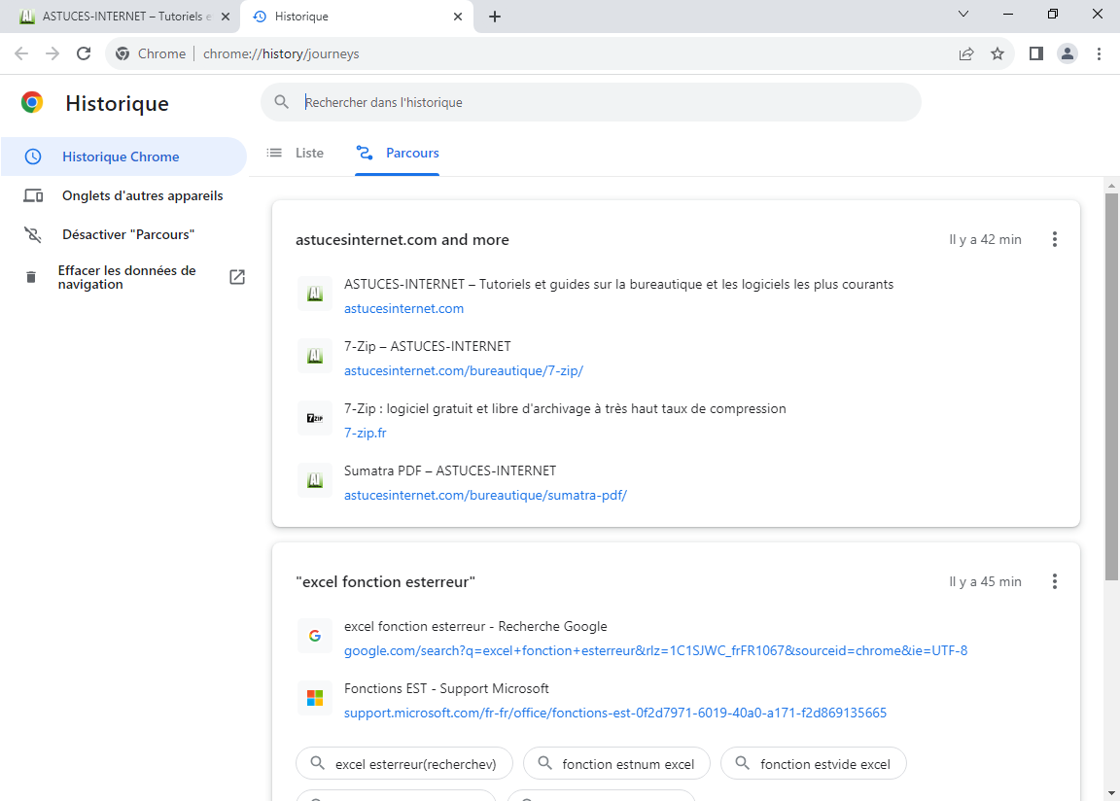Viewport: 1120px width, 801px height.
Task: Click the address bar URL chrome://history/journeys
Action: click(281, 53)
